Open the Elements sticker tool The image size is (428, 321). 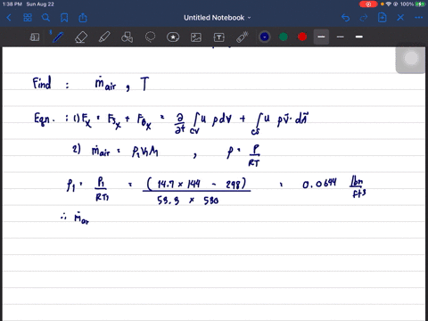(x=173, y=37)
